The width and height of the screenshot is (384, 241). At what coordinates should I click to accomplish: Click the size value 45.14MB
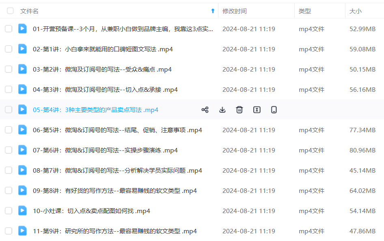[362, 171]
